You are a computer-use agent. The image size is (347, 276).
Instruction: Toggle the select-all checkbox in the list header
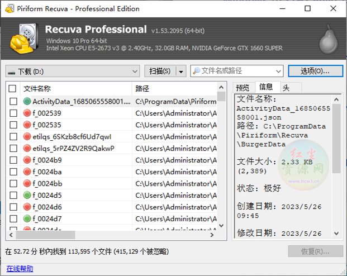coord(12,88)
